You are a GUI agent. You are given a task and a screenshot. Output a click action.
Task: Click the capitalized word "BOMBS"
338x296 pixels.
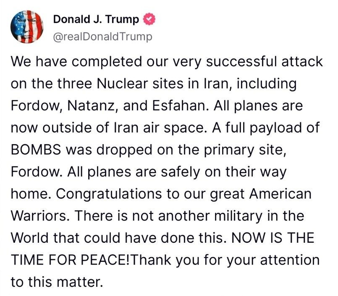(36, 150)
